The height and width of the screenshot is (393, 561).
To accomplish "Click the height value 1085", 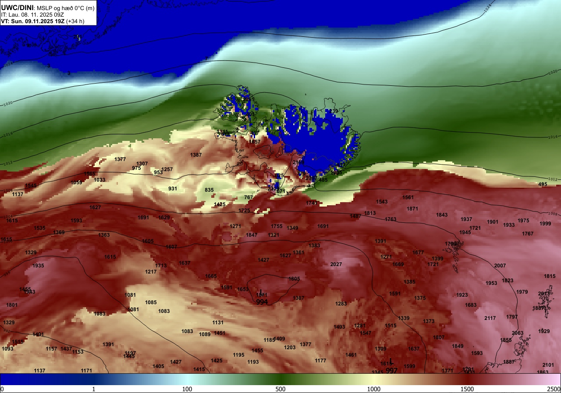I will click(151, 302).
